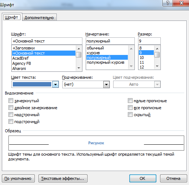Select обычный font style
The width and height of the screenshot is (189, 185).
[107, 48]
